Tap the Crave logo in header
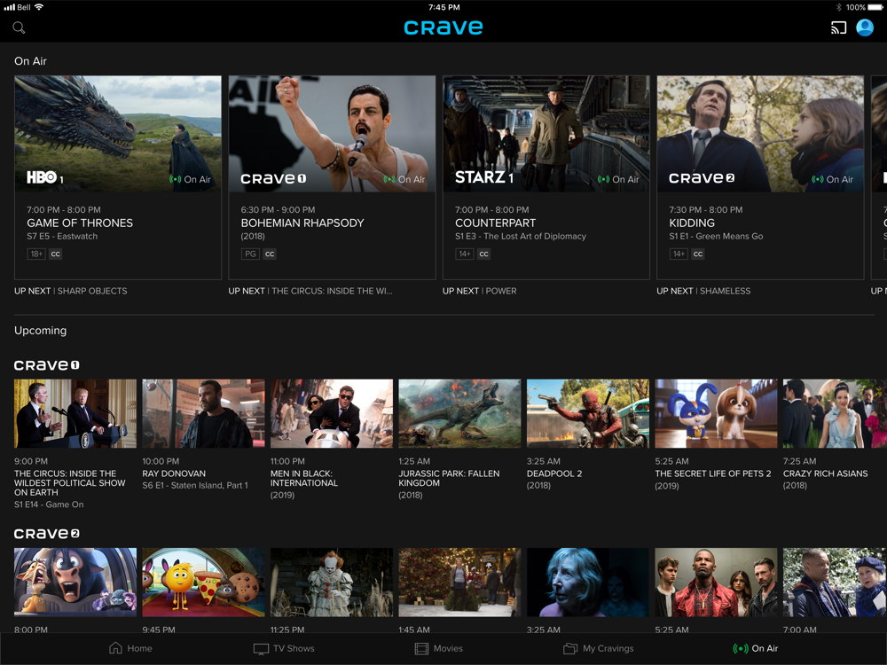Image resolution: width=887 pixels, height=665 pixels. click(x=443, y=27)
